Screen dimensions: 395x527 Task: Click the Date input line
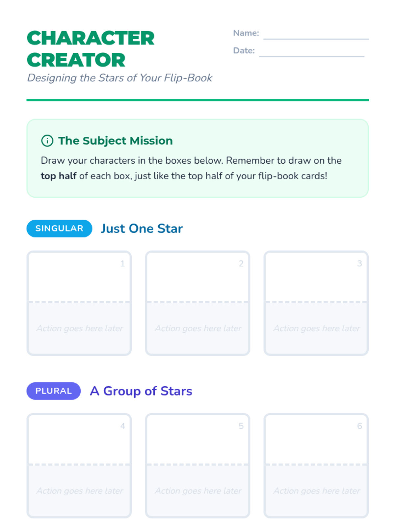coord(311,52)
